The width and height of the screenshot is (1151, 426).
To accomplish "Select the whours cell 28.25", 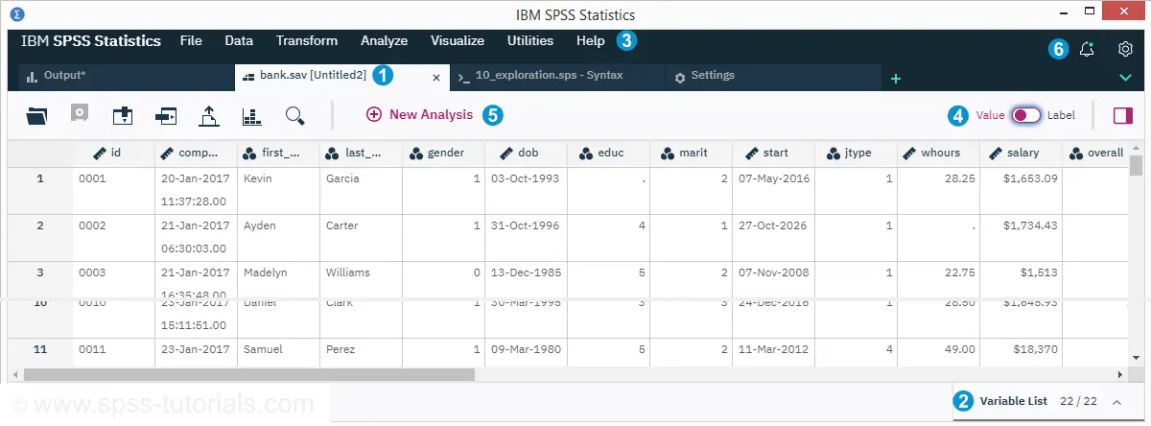I will tap(938, 190).
